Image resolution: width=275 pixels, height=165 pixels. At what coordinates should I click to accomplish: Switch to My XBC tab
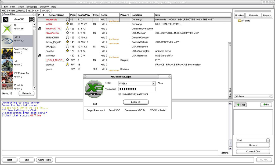tap(46, 10)
